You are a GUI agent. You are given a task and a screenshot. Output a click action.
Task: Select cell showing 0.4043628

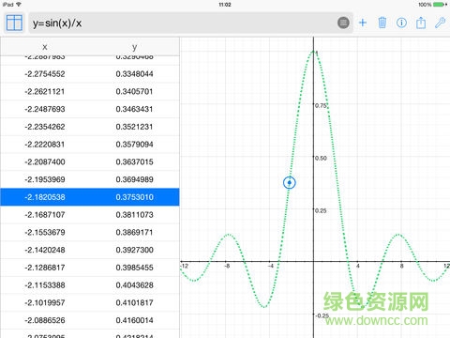point(134,285)
